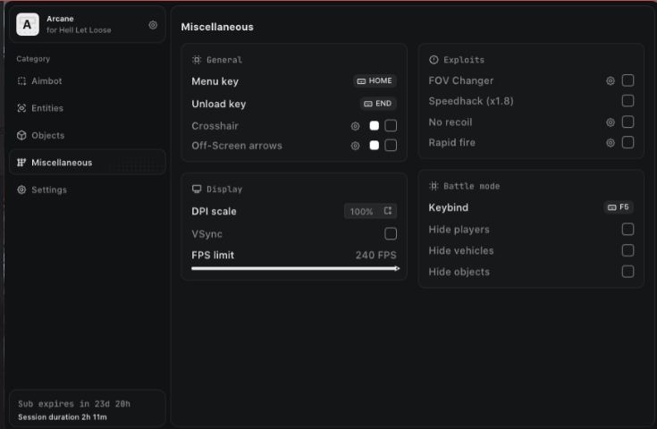The width and height of the screenshot is (657, 429).
Task: Change the F5 Battle mode keybind
Action: 619,207
